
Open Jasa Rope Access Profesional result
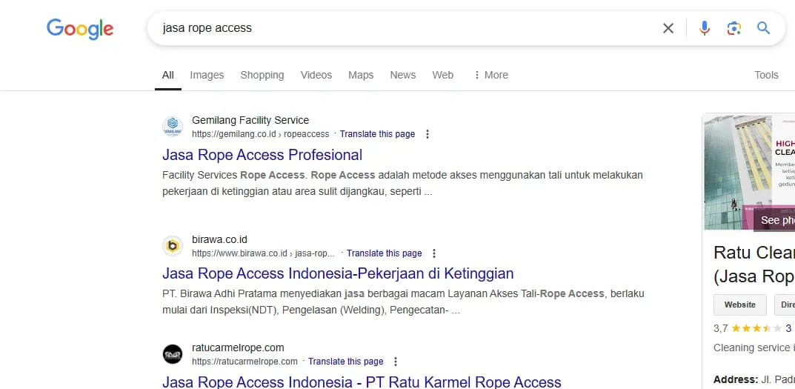(262, 155)
